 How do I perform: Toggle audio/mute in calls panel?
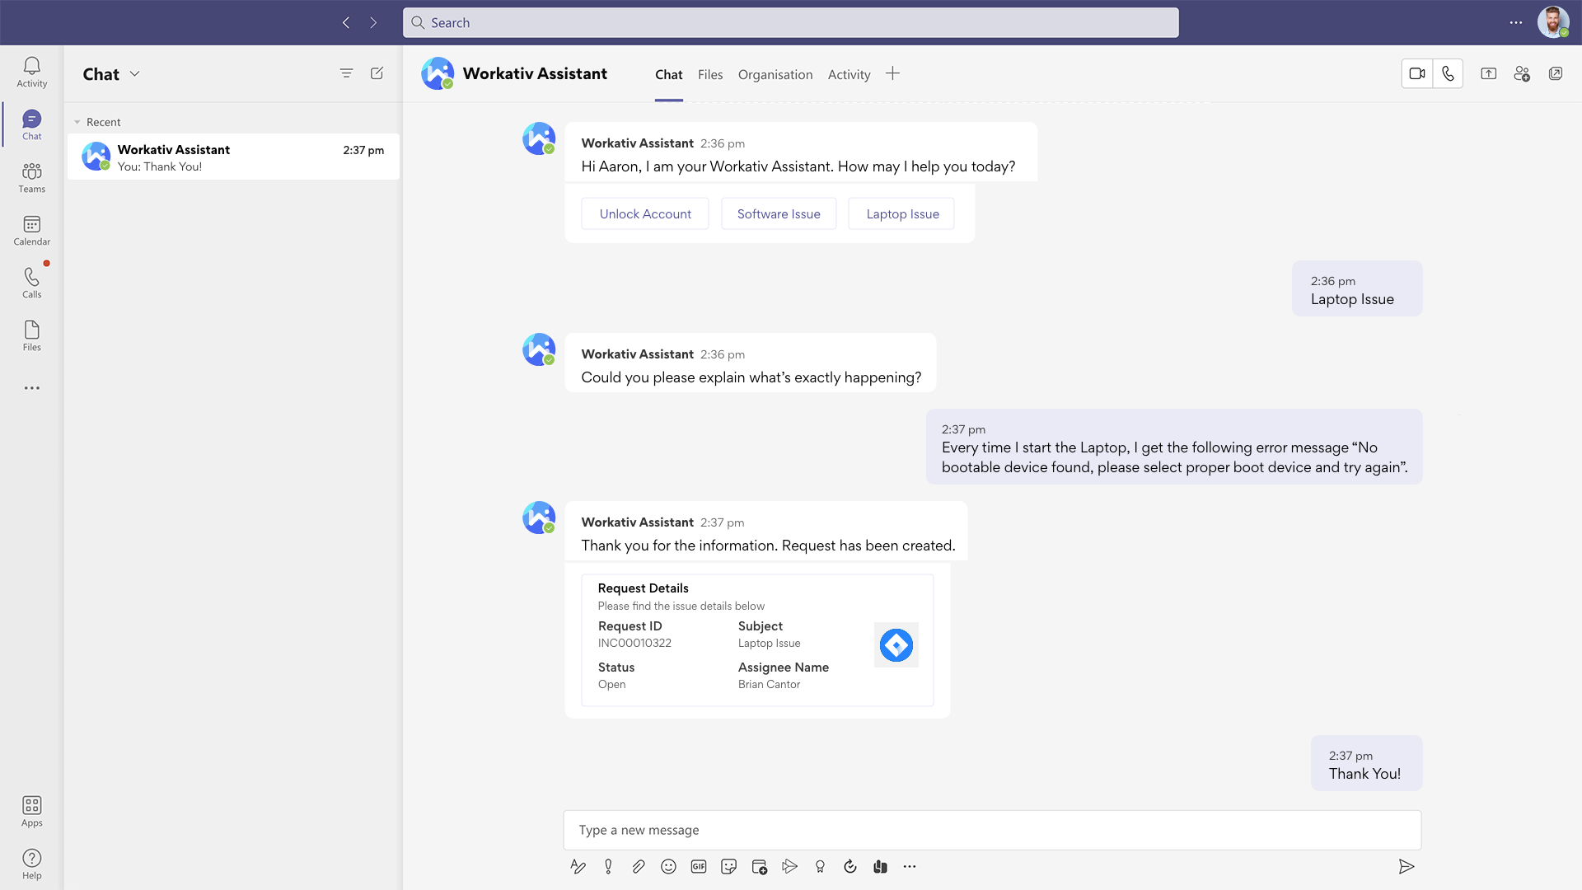pos(1449,73)
